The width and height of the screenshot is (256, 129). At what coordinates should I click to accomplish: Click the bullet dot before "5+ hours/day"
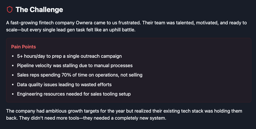point(12,56)
